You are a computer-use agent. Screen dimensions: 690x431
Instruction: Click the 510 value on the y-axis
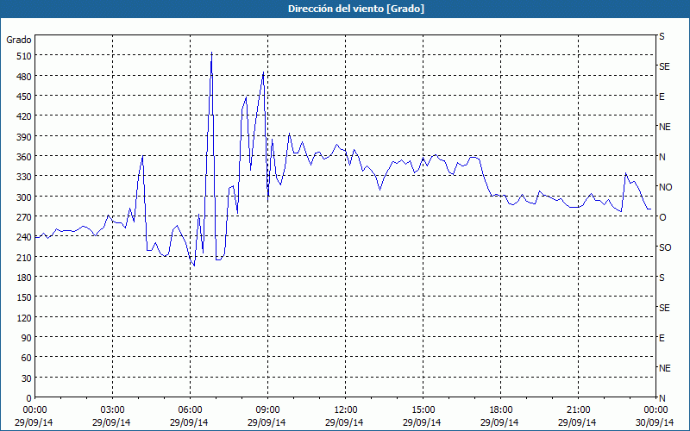coord(24,56)
